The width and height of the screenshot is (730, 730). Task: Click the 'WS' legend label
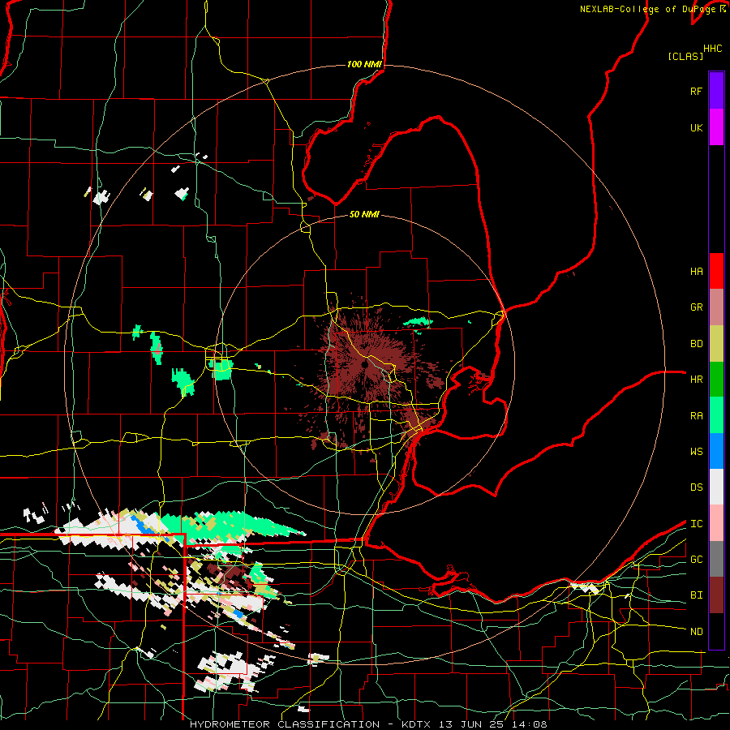click(x=696, y=452)
